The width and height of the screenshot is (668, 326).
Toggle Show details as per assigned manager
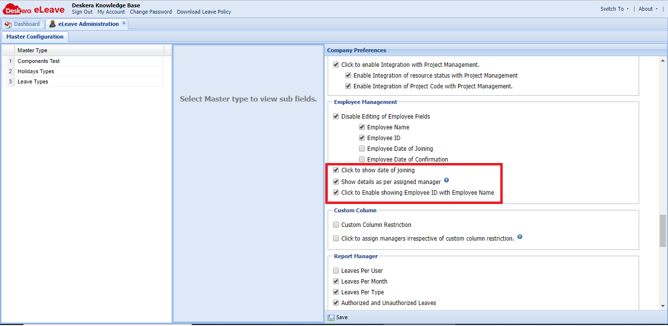(336, 182)
